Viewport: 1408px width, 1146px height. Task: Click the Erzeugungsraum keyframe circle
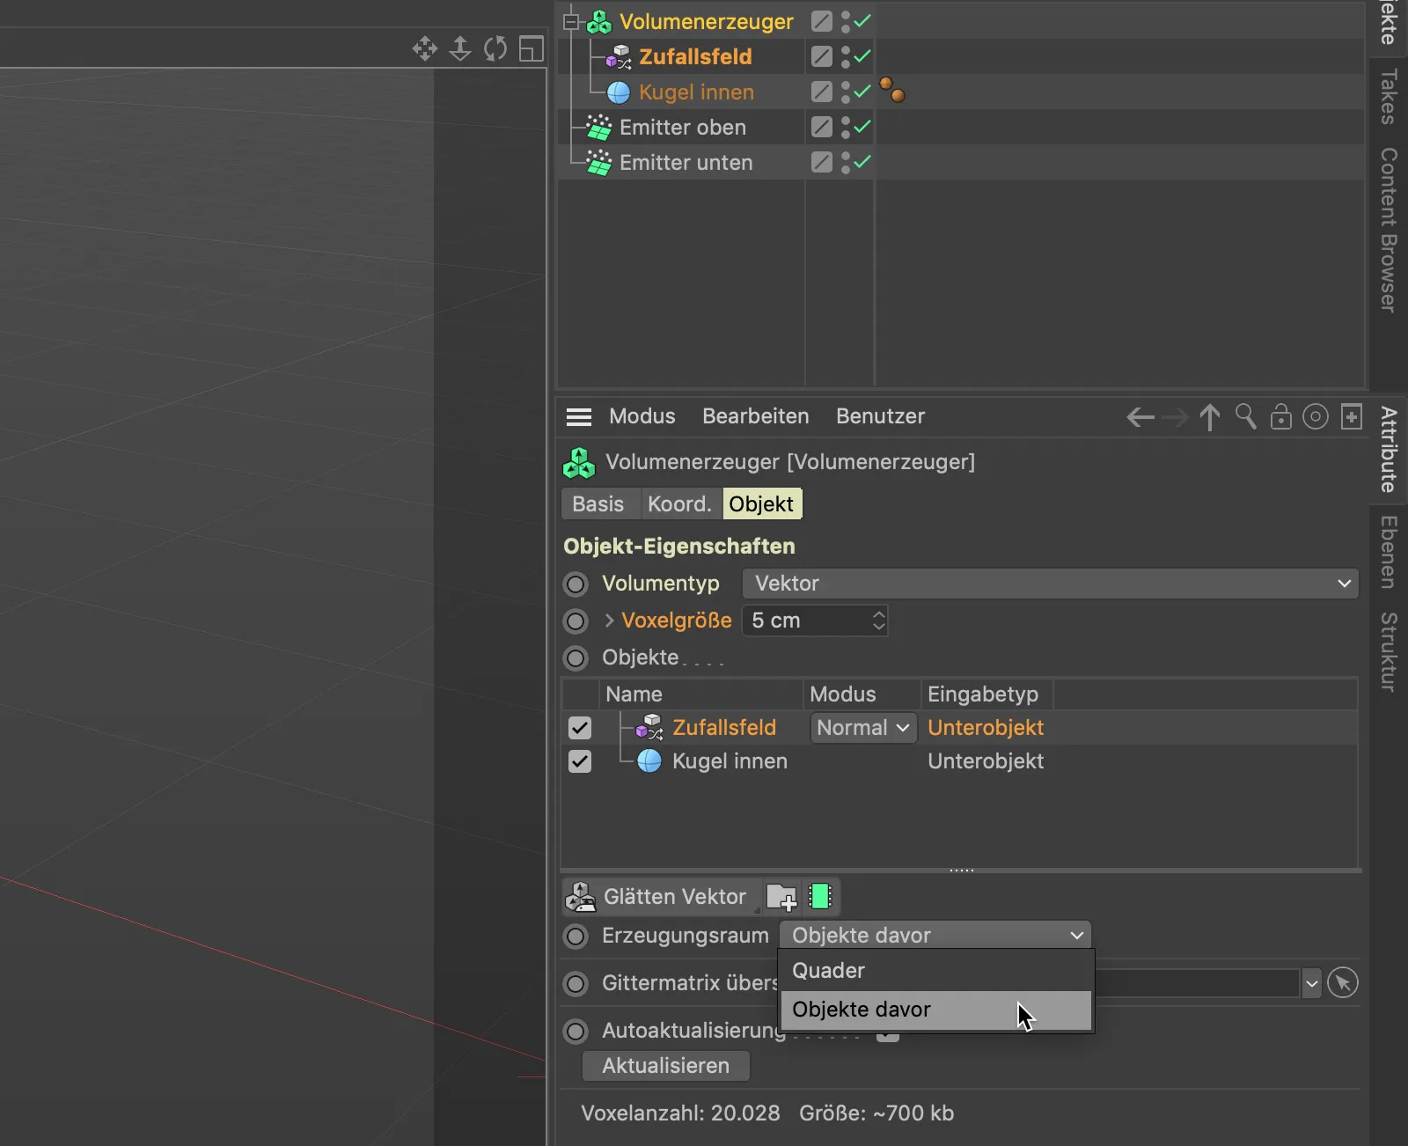click(576, 936)
